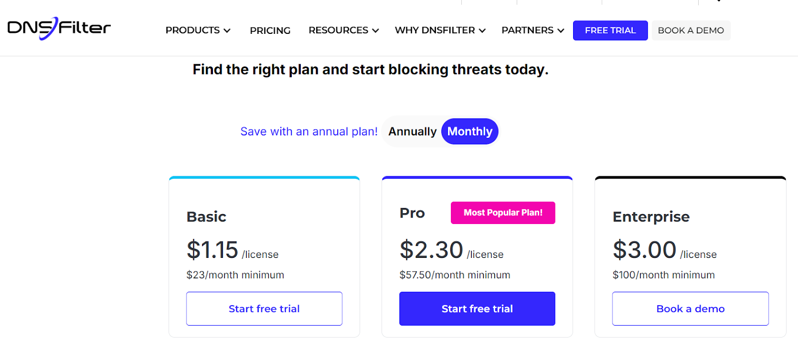Select the Monthly billing option

coord(469,131)
